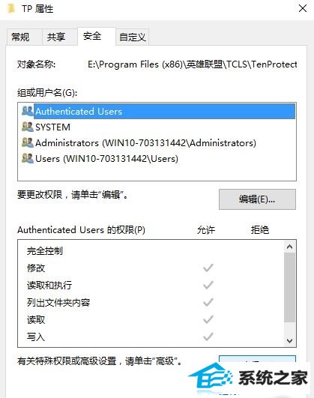314x398 pixels.
Task: Click the Administrators group icon
Action: (x=28, y=142)
